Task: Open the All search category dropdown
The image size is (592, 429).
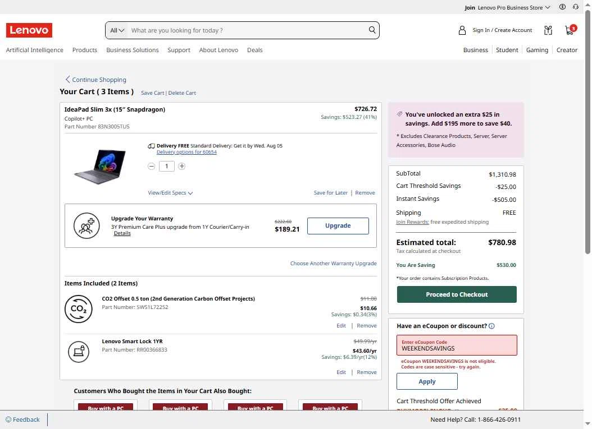Action: 117,30
